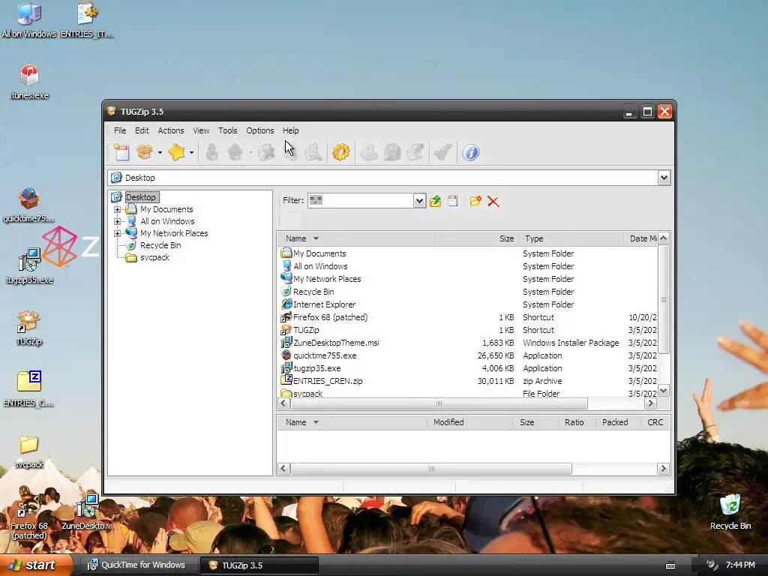
Task: Sort file list by Name column
Action: (356, 238)
